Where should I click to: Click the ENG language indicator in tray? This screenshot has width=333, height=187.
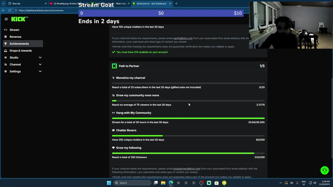[304, 183]
